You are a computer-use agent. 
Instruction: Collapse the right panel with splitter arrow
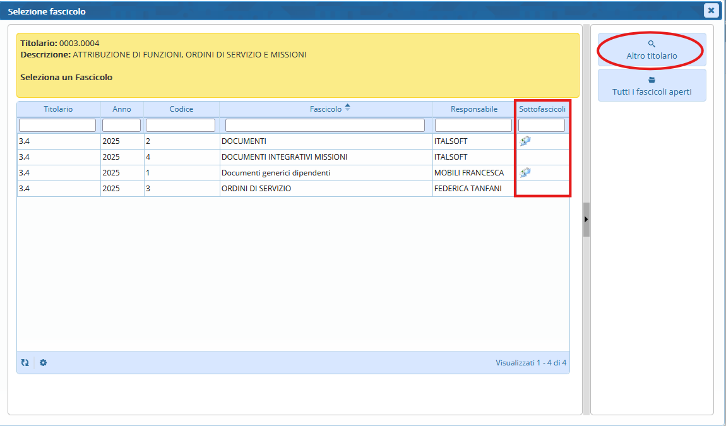[586, 219]
